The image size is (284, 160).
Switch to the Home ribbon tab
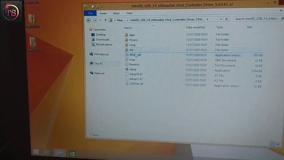[x=103, y=13]
